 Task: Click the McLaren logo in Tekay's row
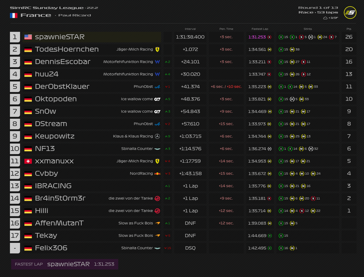point(157,235)
